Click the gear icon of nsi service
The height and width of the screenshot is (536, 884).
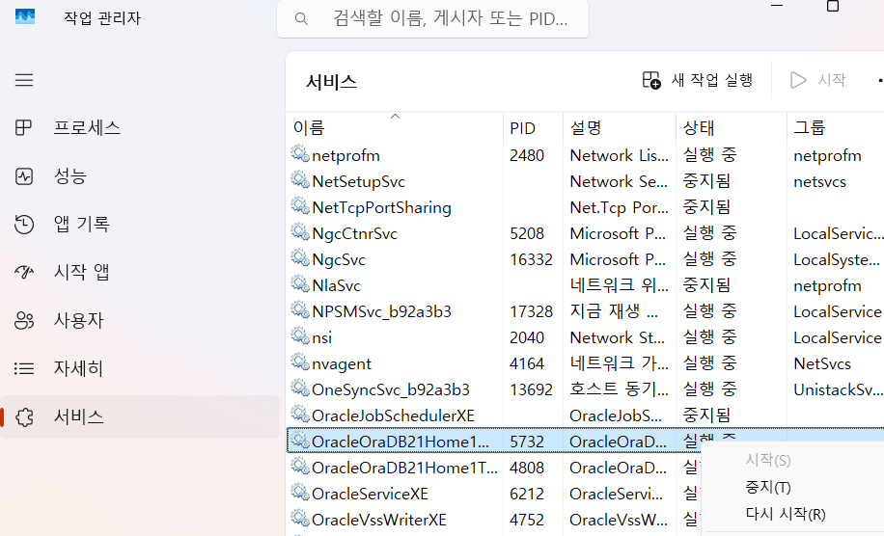tap(300, 335)
